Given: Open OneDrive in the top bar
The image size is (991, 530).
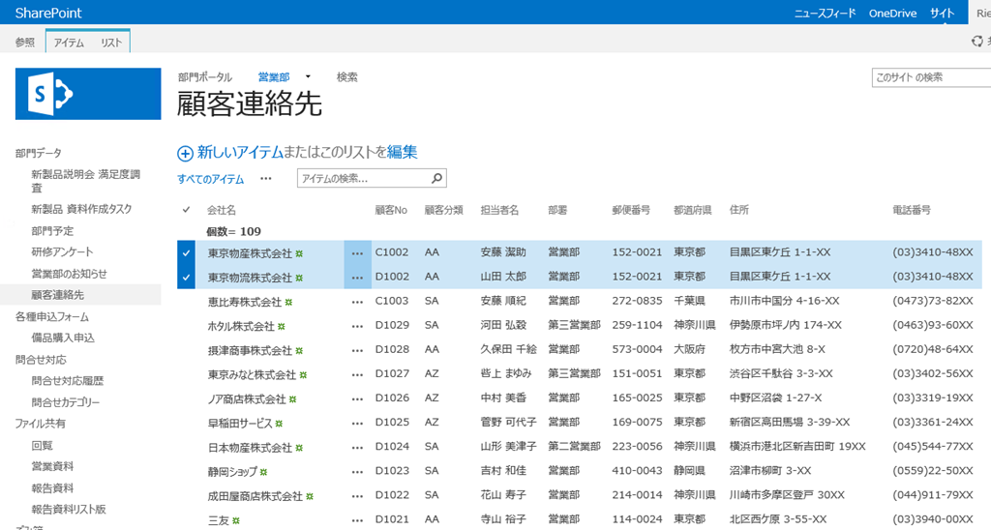Looking at the screenshot, I should (x=892, y=14).
